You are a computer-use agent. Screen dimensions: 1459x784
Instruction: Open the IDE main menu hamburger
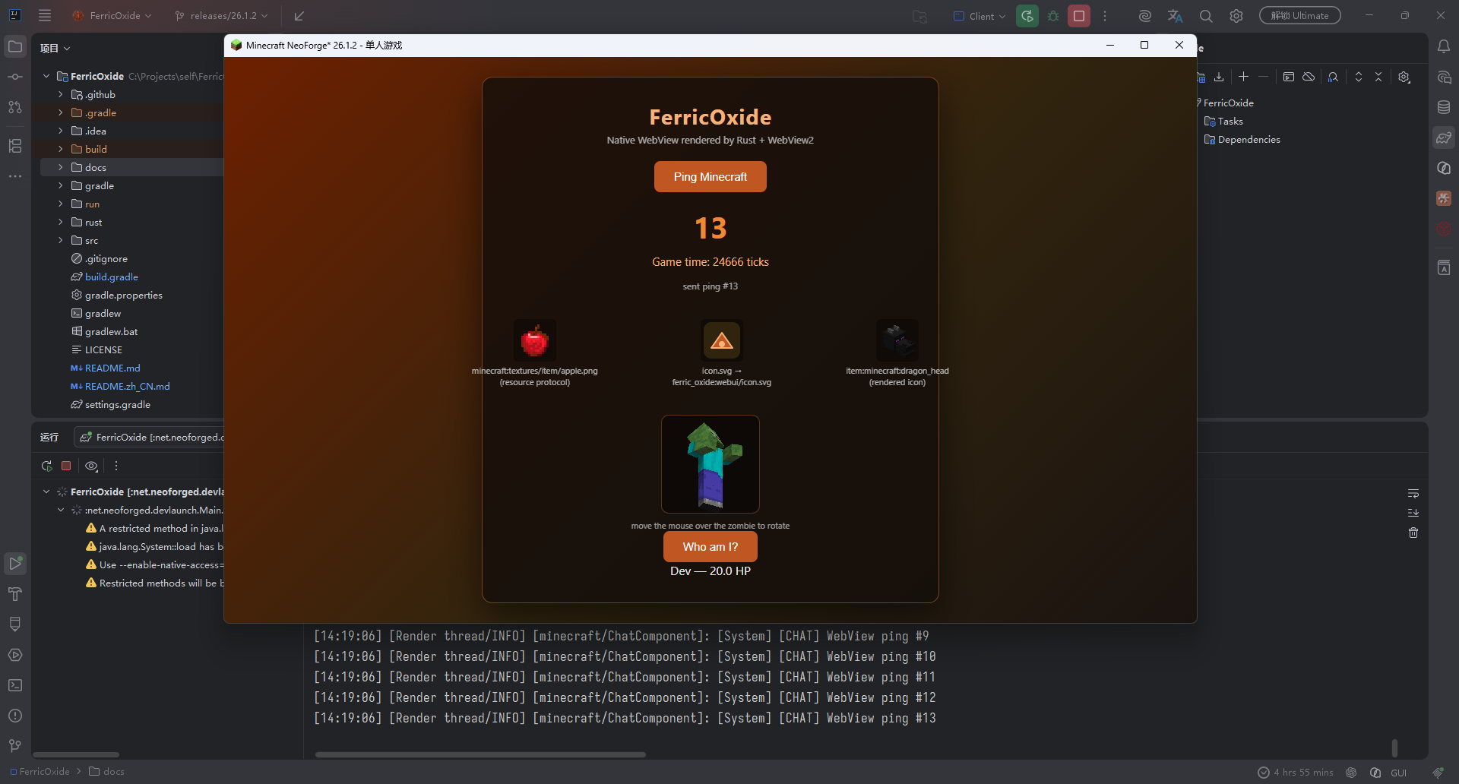(x=45, y=15)
